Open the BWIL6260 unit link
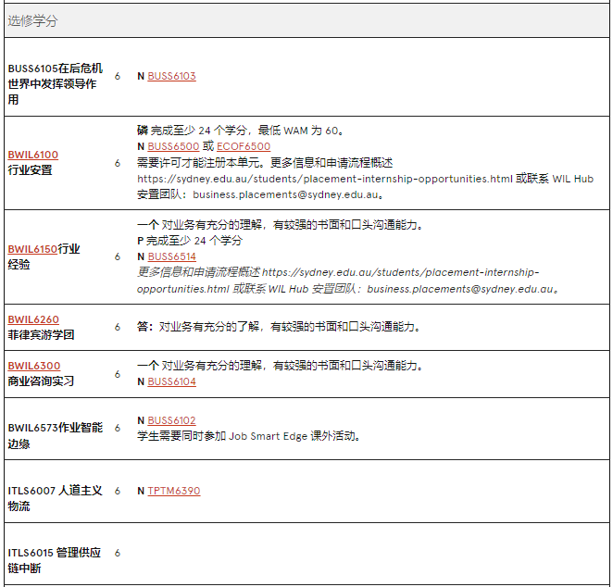The height and width of the screenshot is (587, 613). [33, 319]
